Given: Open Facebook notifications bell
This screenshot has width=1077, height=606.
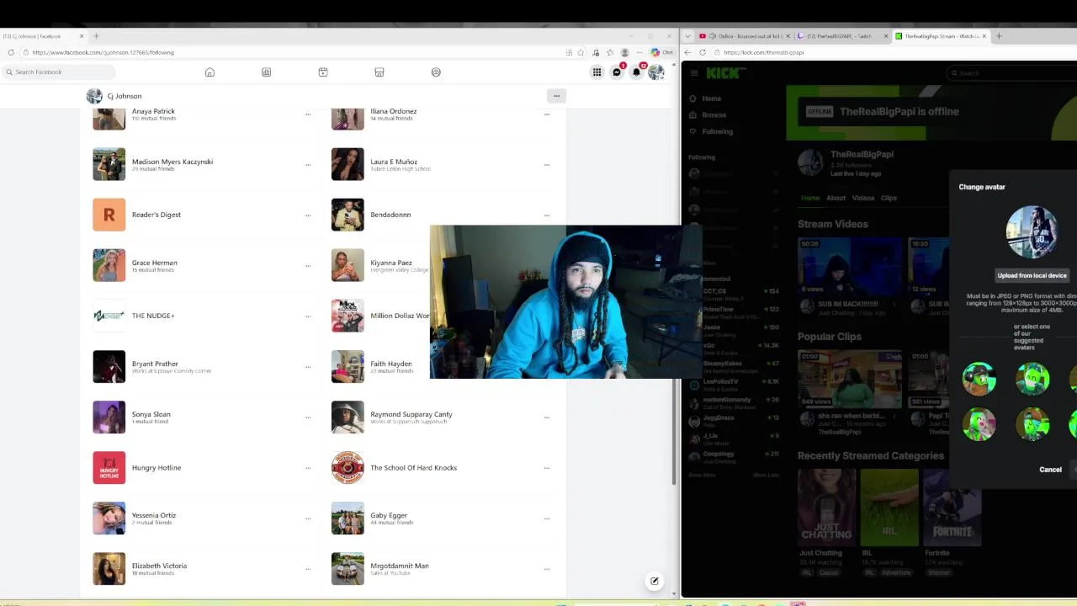Looking at the screenshot, I should tap(636, 72).
